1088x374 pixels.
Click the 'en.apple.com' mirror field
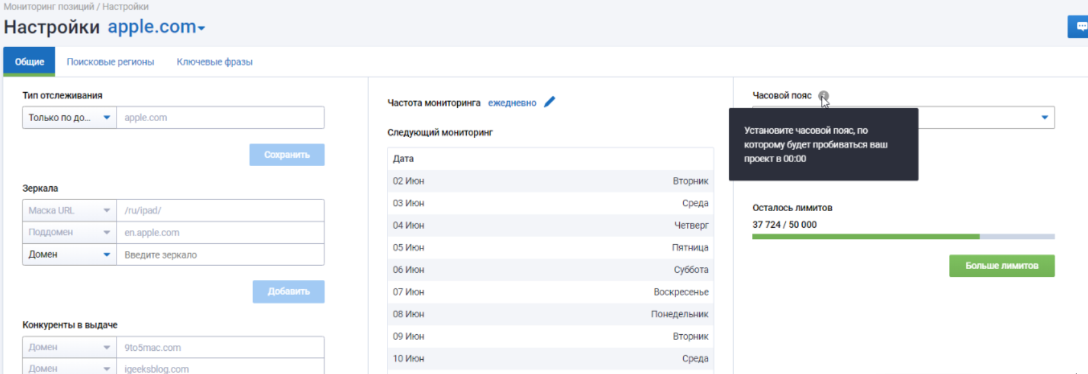click(x=220, y=232)
